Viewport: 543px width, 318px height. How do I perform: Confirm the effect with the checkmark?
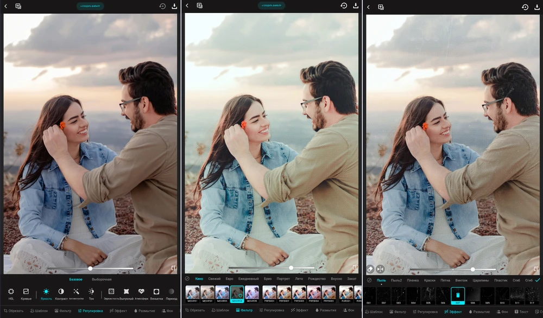(538, 280)
